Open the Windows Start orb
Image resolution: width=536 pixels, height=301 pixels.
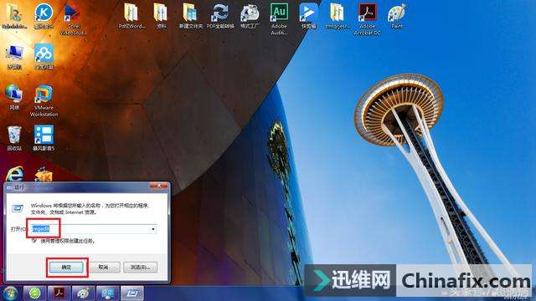[10, 293]
